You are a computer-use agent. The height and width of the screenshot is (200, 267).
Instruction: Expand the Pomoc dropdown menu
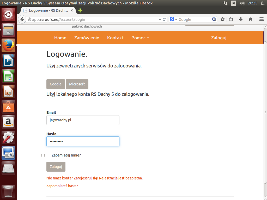click(140, 38)
